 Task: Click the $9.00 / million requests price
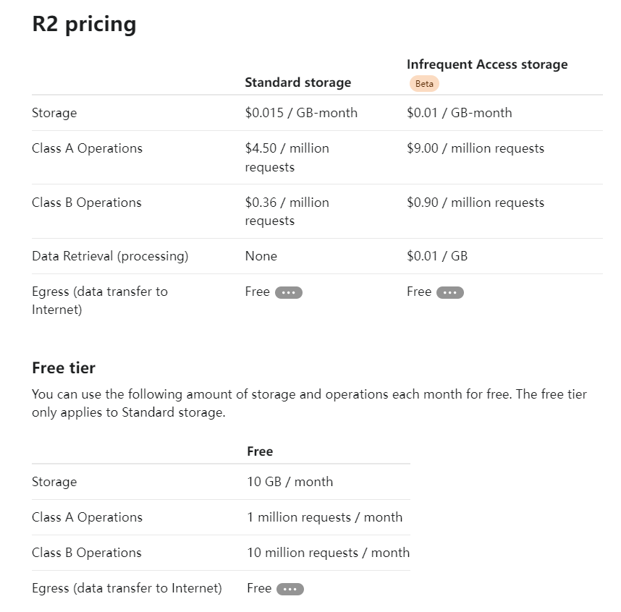[476, 148]
